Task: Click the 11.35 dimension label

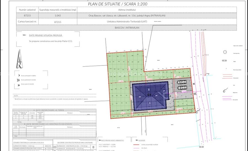Action: (179, 77)
